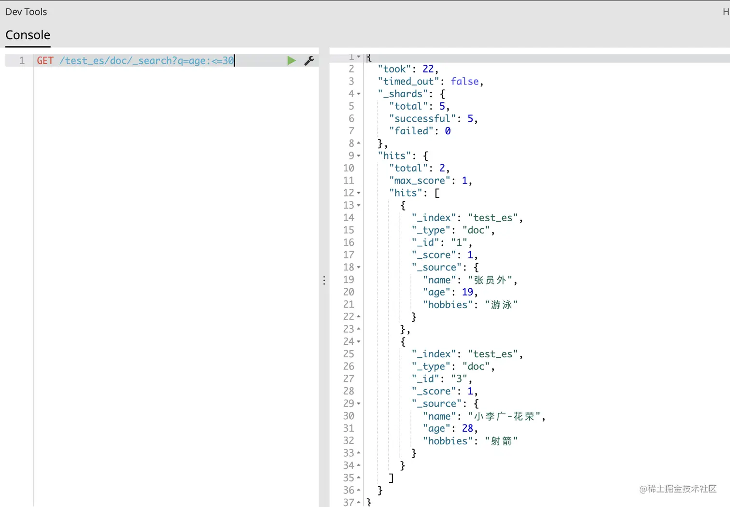Click the "_id": "1" line
The height and width of the screenshot is (507, 730).
point(442,242)
